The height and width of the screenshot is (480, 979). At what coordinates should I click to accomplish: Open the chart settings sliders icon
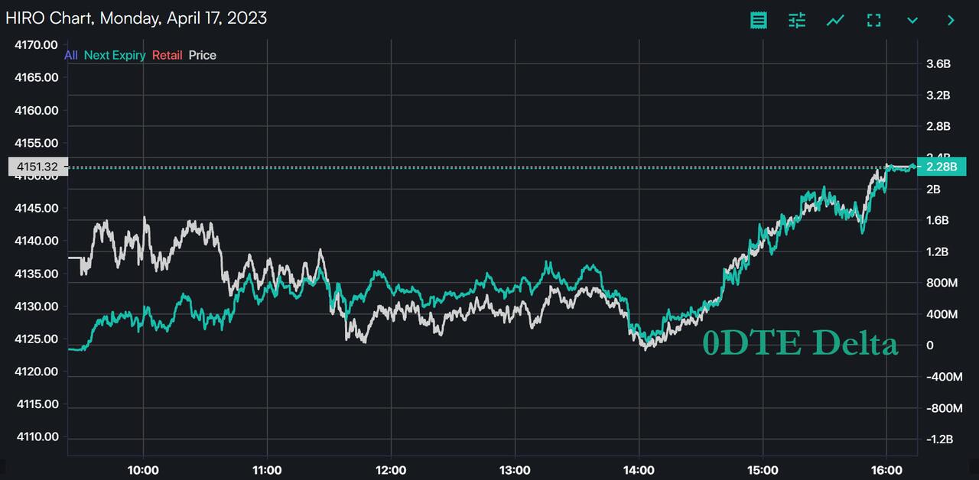797,20
